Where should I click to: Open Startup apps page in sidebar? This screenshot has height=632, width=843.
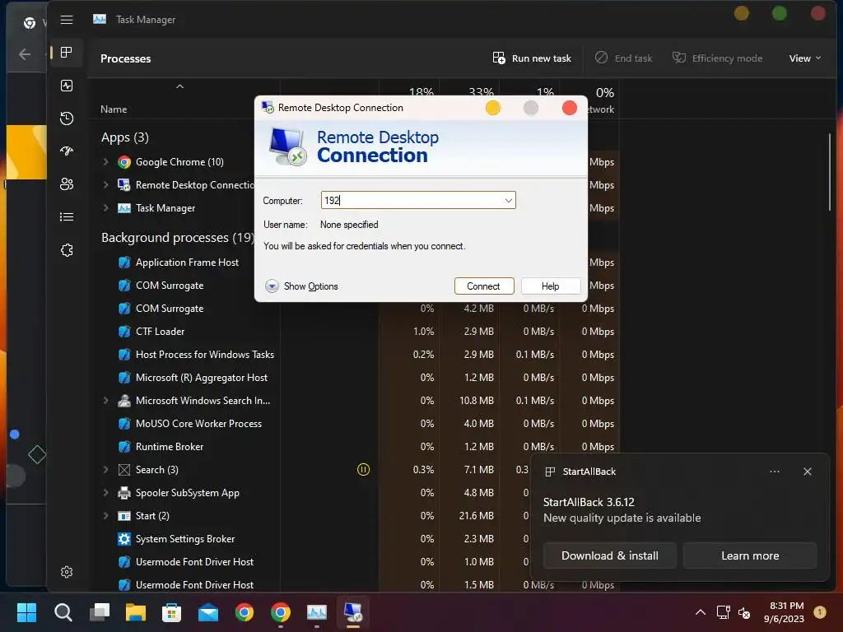click(x=67, y=151)
